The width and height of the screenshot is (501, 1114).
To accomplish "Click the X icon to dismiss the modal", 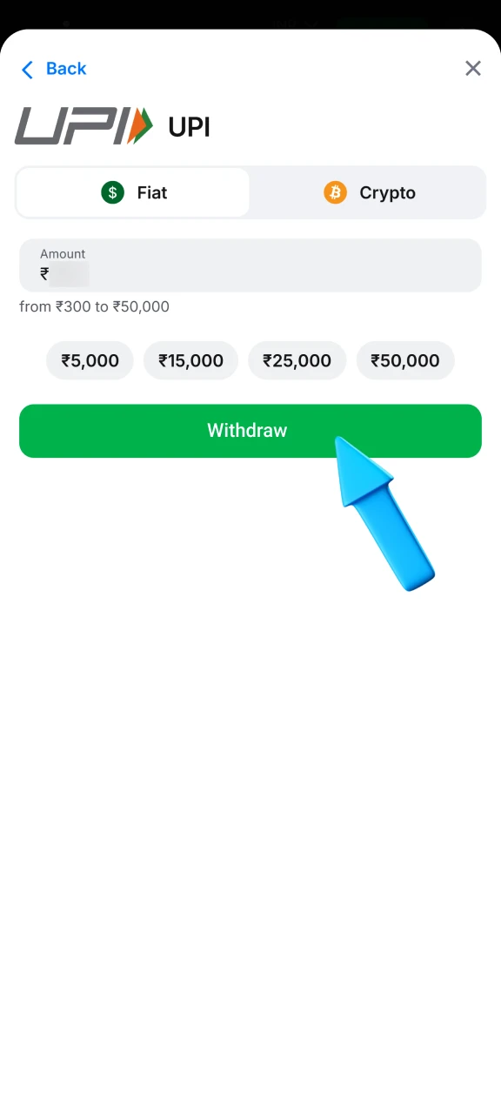I will click(x=472, y=68).
